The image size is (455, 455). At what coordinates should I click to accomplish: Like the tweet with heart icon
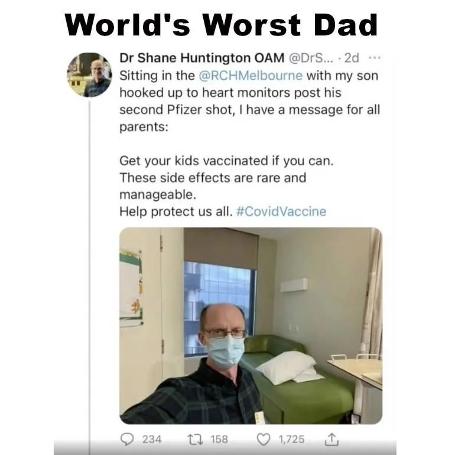click(x=264, y=439)
